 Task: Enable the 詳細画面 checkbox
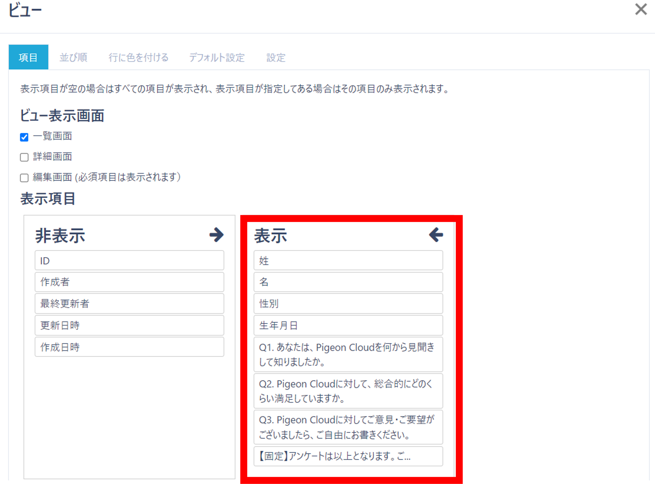coord(24,157)
